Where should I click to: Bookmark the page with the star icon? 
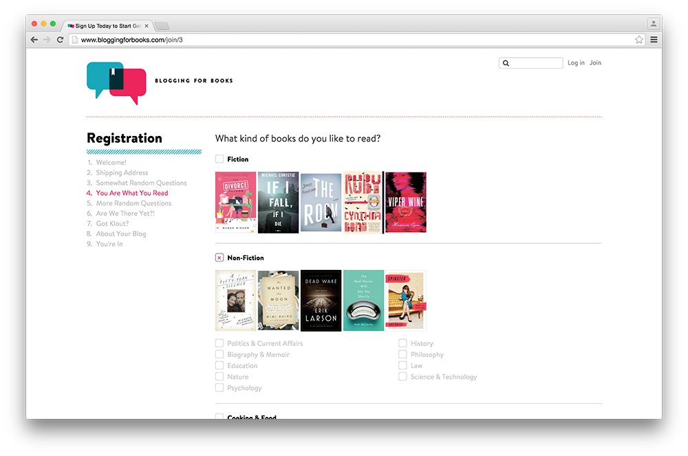[x=639, y=40]
